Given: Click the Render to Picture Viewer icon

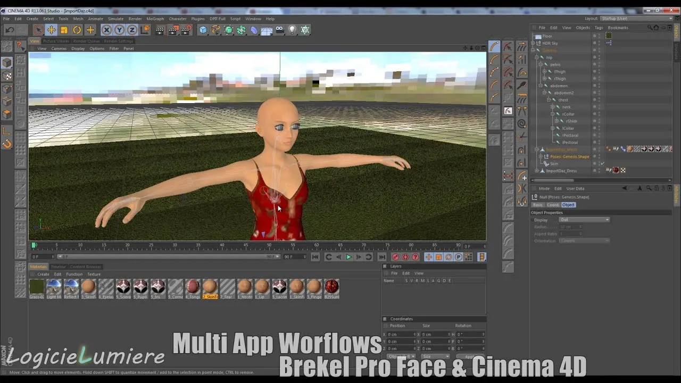Looking at the screenshot, I should point(173,30).
